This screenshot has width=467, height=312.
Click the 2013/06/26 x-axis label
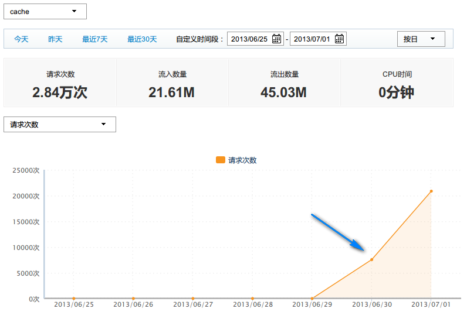coord(133,304)
